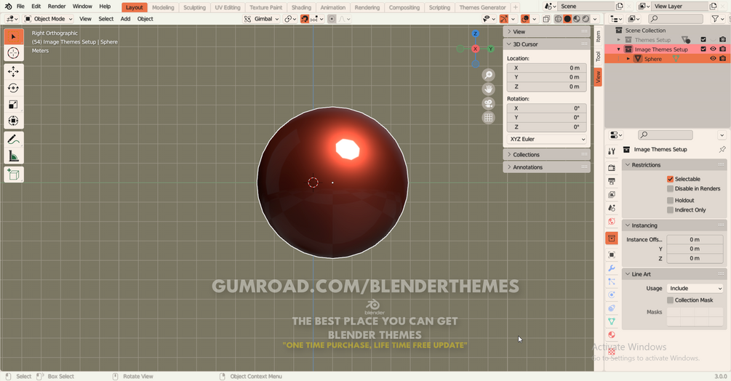Open XYZ Euler rotation mode dropdown
Viewport: 731px width, 381px height.
[547, 140]
